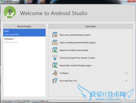This screenshot has width=136, height=103.
Task: Start a new Android Studio project
Action: pos(75,35)
